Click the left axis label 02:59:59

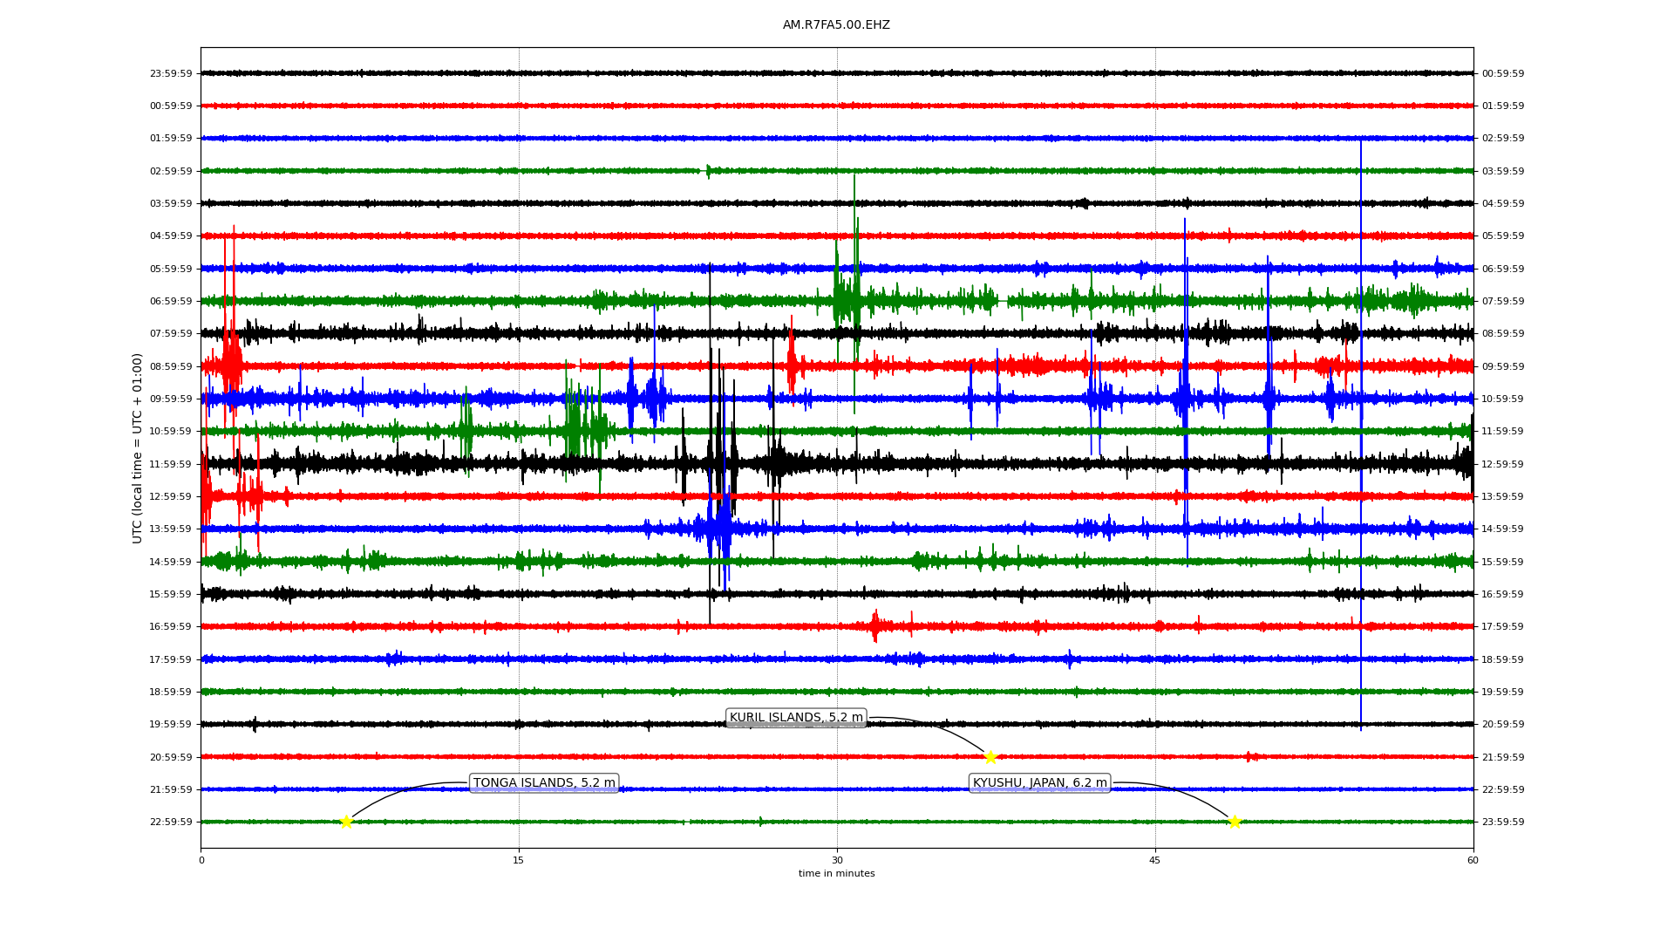click(171, 172)
